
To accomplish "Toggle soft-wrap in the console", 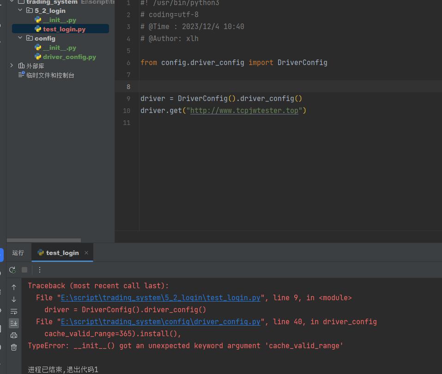I will pos(14,311).
